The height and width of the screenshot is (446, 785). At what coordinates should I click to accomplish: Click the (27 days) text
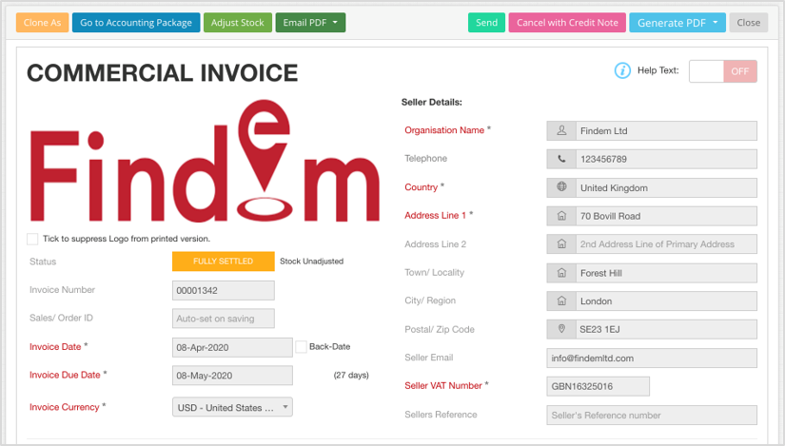(x=351, y=375)
